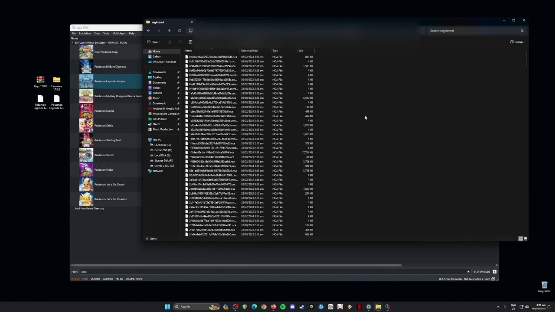Open Discord from the taskbar

pos(292,307)
